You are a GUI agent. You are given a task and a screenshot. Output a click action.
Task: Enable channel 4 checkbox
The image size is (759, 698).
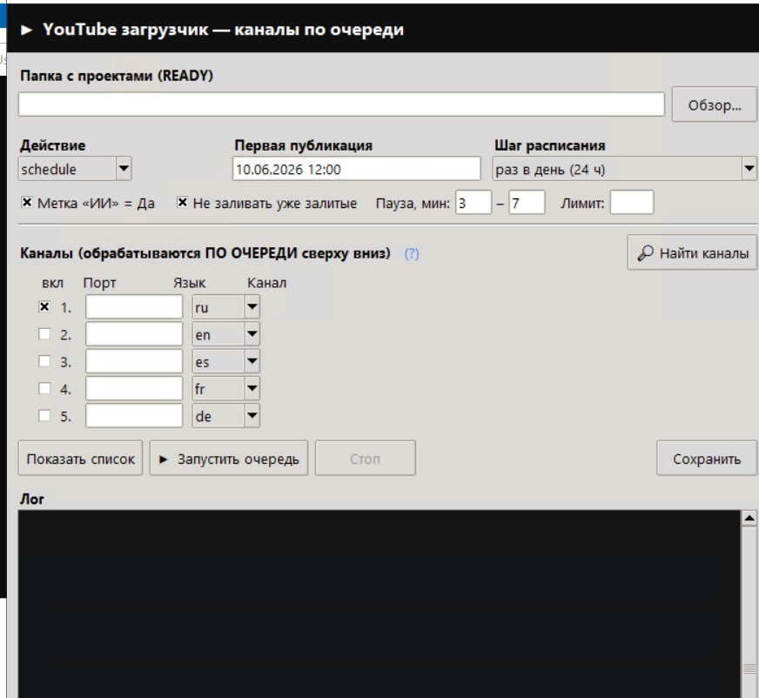coord(44,387)
